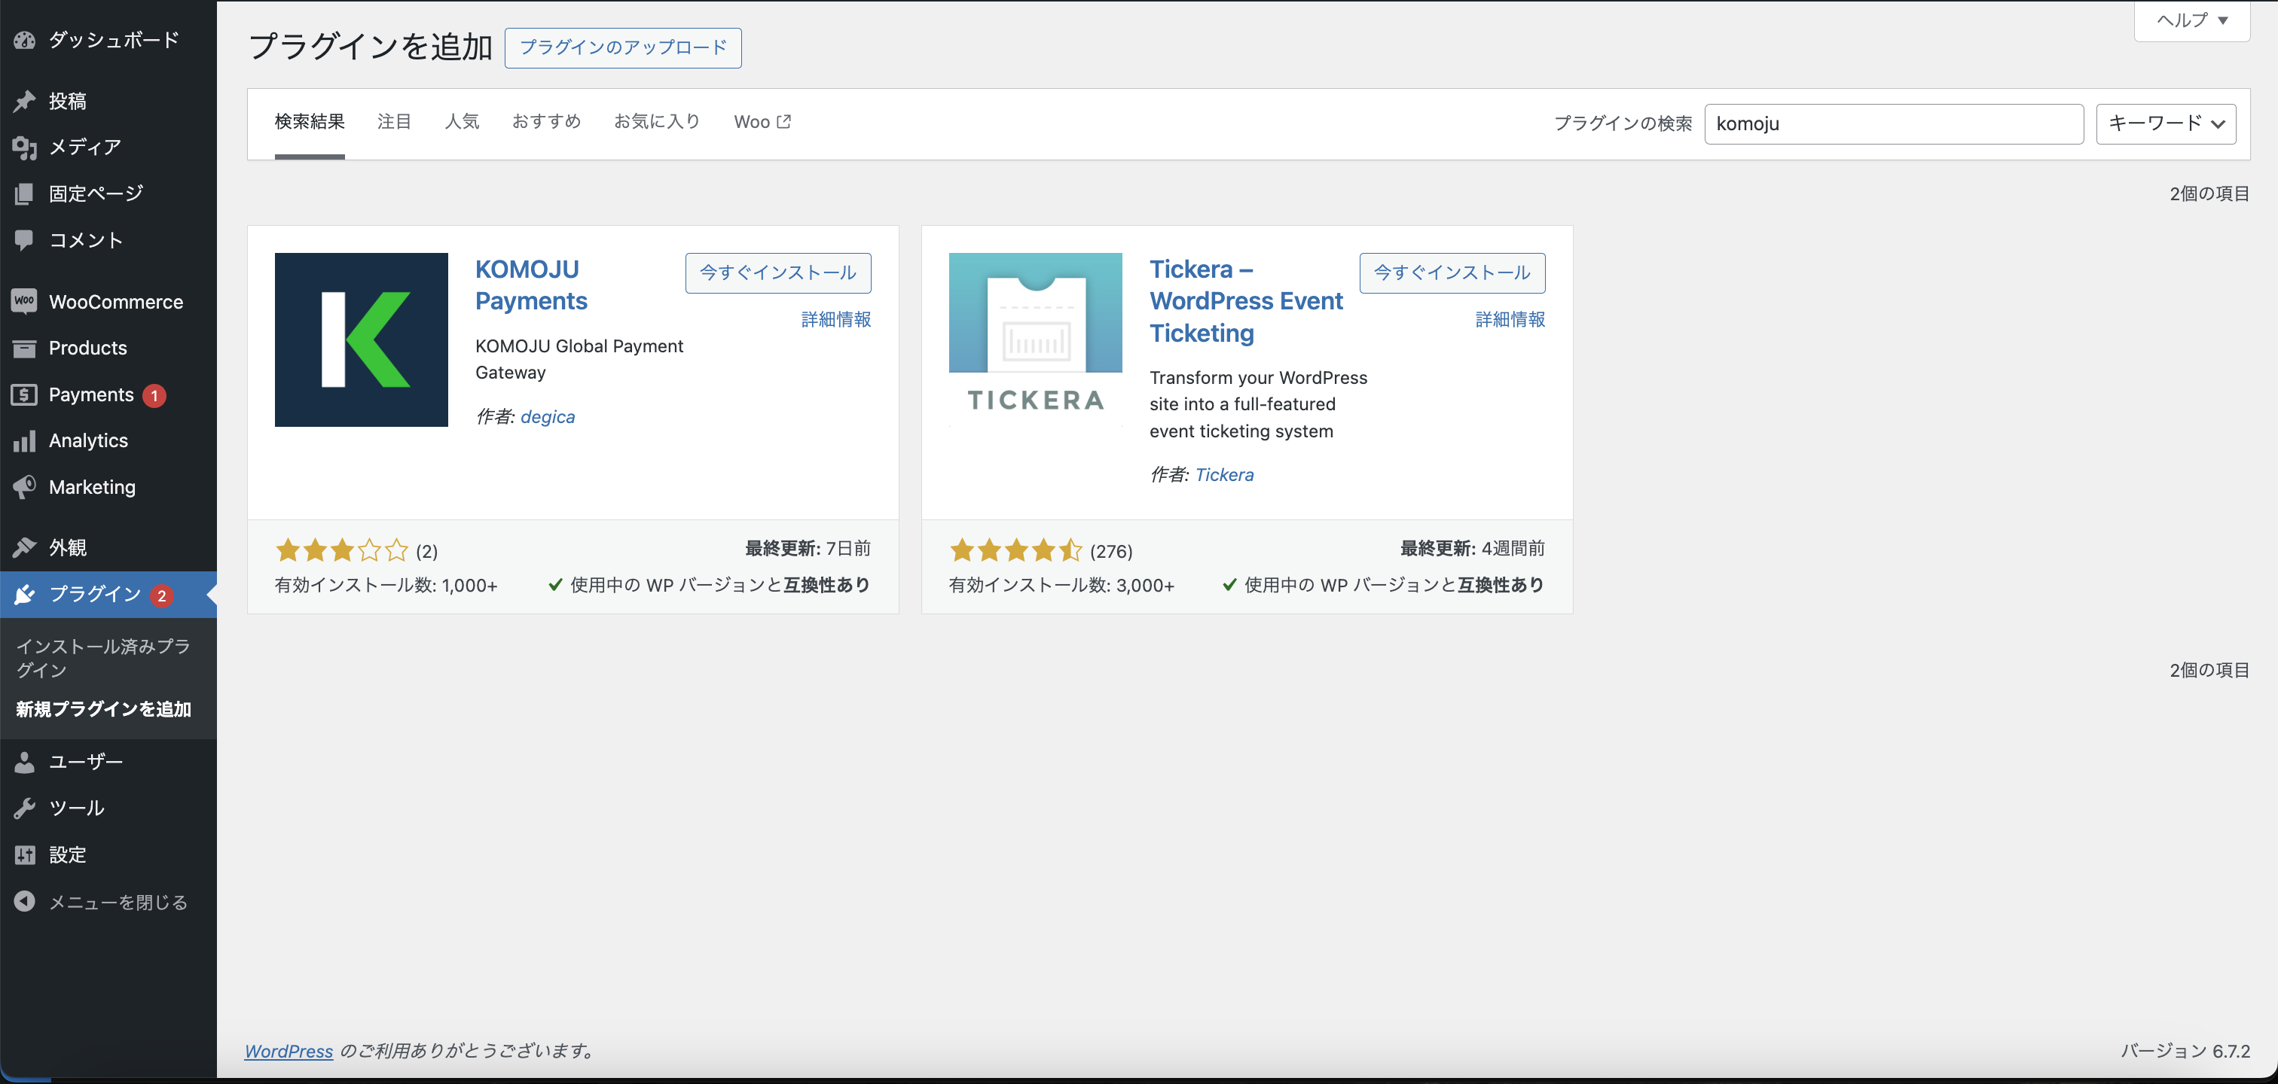Screen dimensions: 2278x1084
Task: Switch to the お気に入り tab
Action: [657, 122]
